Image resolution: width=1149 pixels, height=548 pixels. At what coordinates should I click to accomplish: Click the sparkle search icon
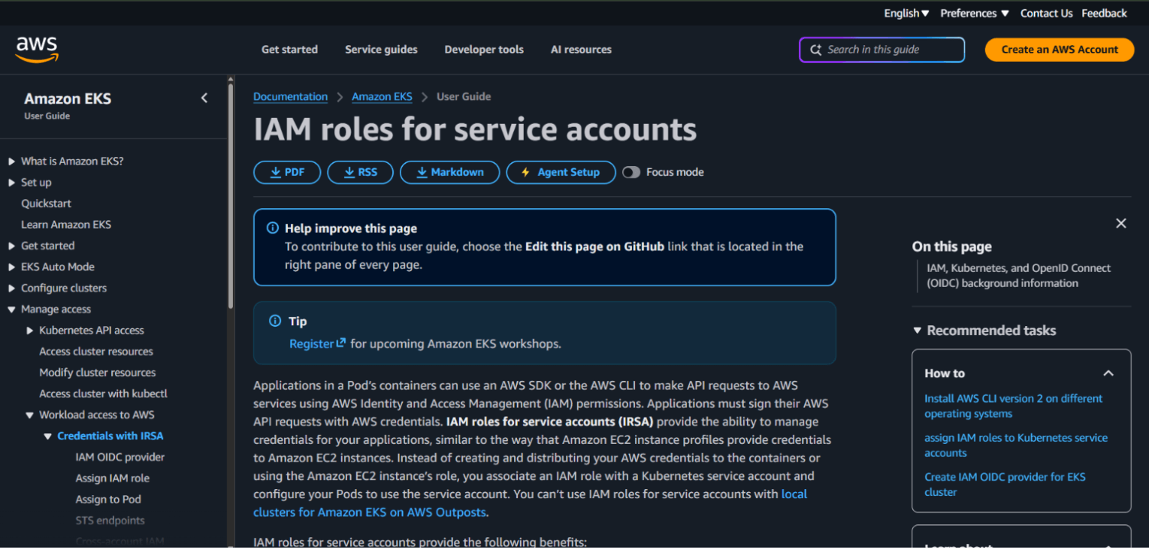816,50
